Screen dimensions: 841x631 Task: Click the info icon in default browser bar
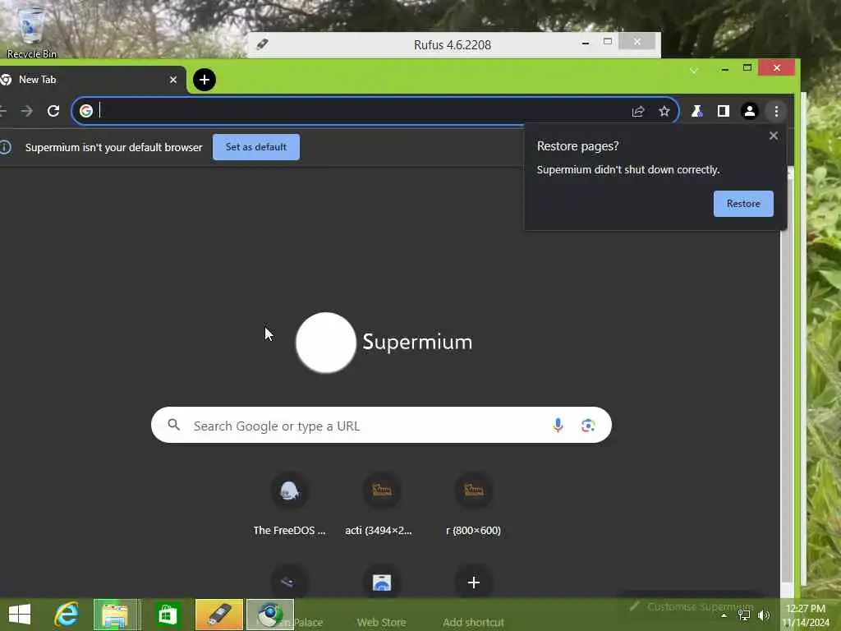click(6, 147)
